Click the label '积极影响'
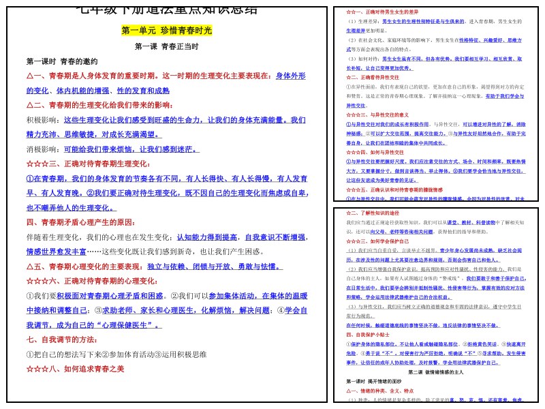Viewport: 545px width, 409px height. coord(42,120)
